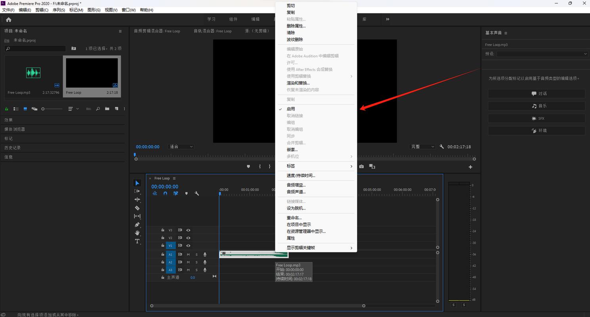Viewport: 590px width, 317px height.
Task: Expand 标签 submenu in context menu
Action: click(x=316, y=166)
